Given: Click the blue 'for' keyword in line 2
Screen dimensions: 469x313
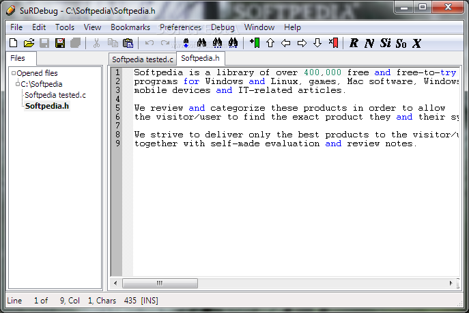Looking at the screenshot, I should coord(191,81).
